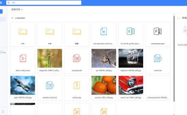The height and width of the screenshot is (115, 187).
Task: Click the samplepptx.pptx file name
Action: pyautogui.click(x=158, y=43)
